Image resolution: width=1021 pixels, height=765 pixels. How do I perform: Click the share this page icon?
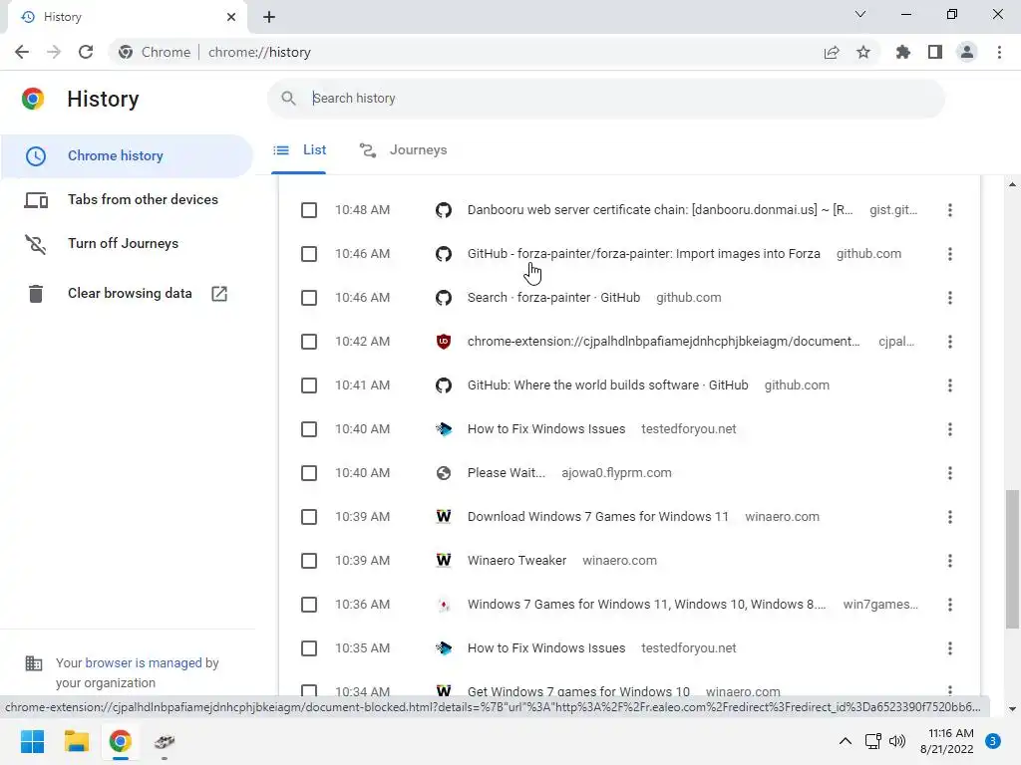832,52
